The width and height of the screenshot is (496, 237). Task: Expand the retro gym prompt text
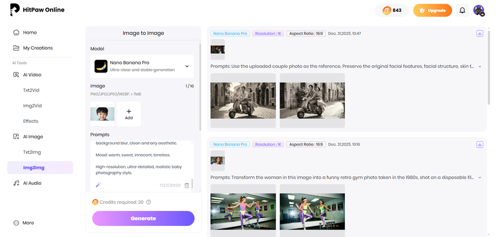tap(480, 177)
